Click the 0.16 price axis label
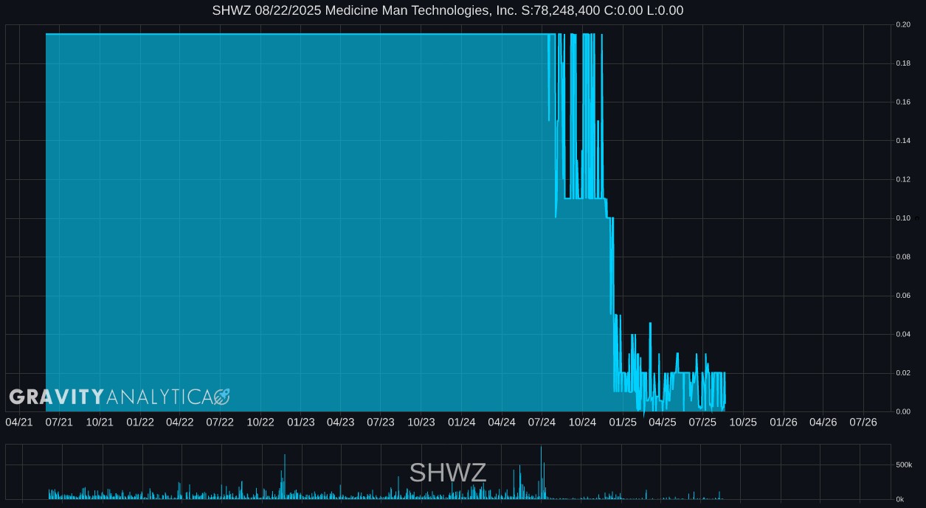 pyautogui.click(x=903, y=102)
